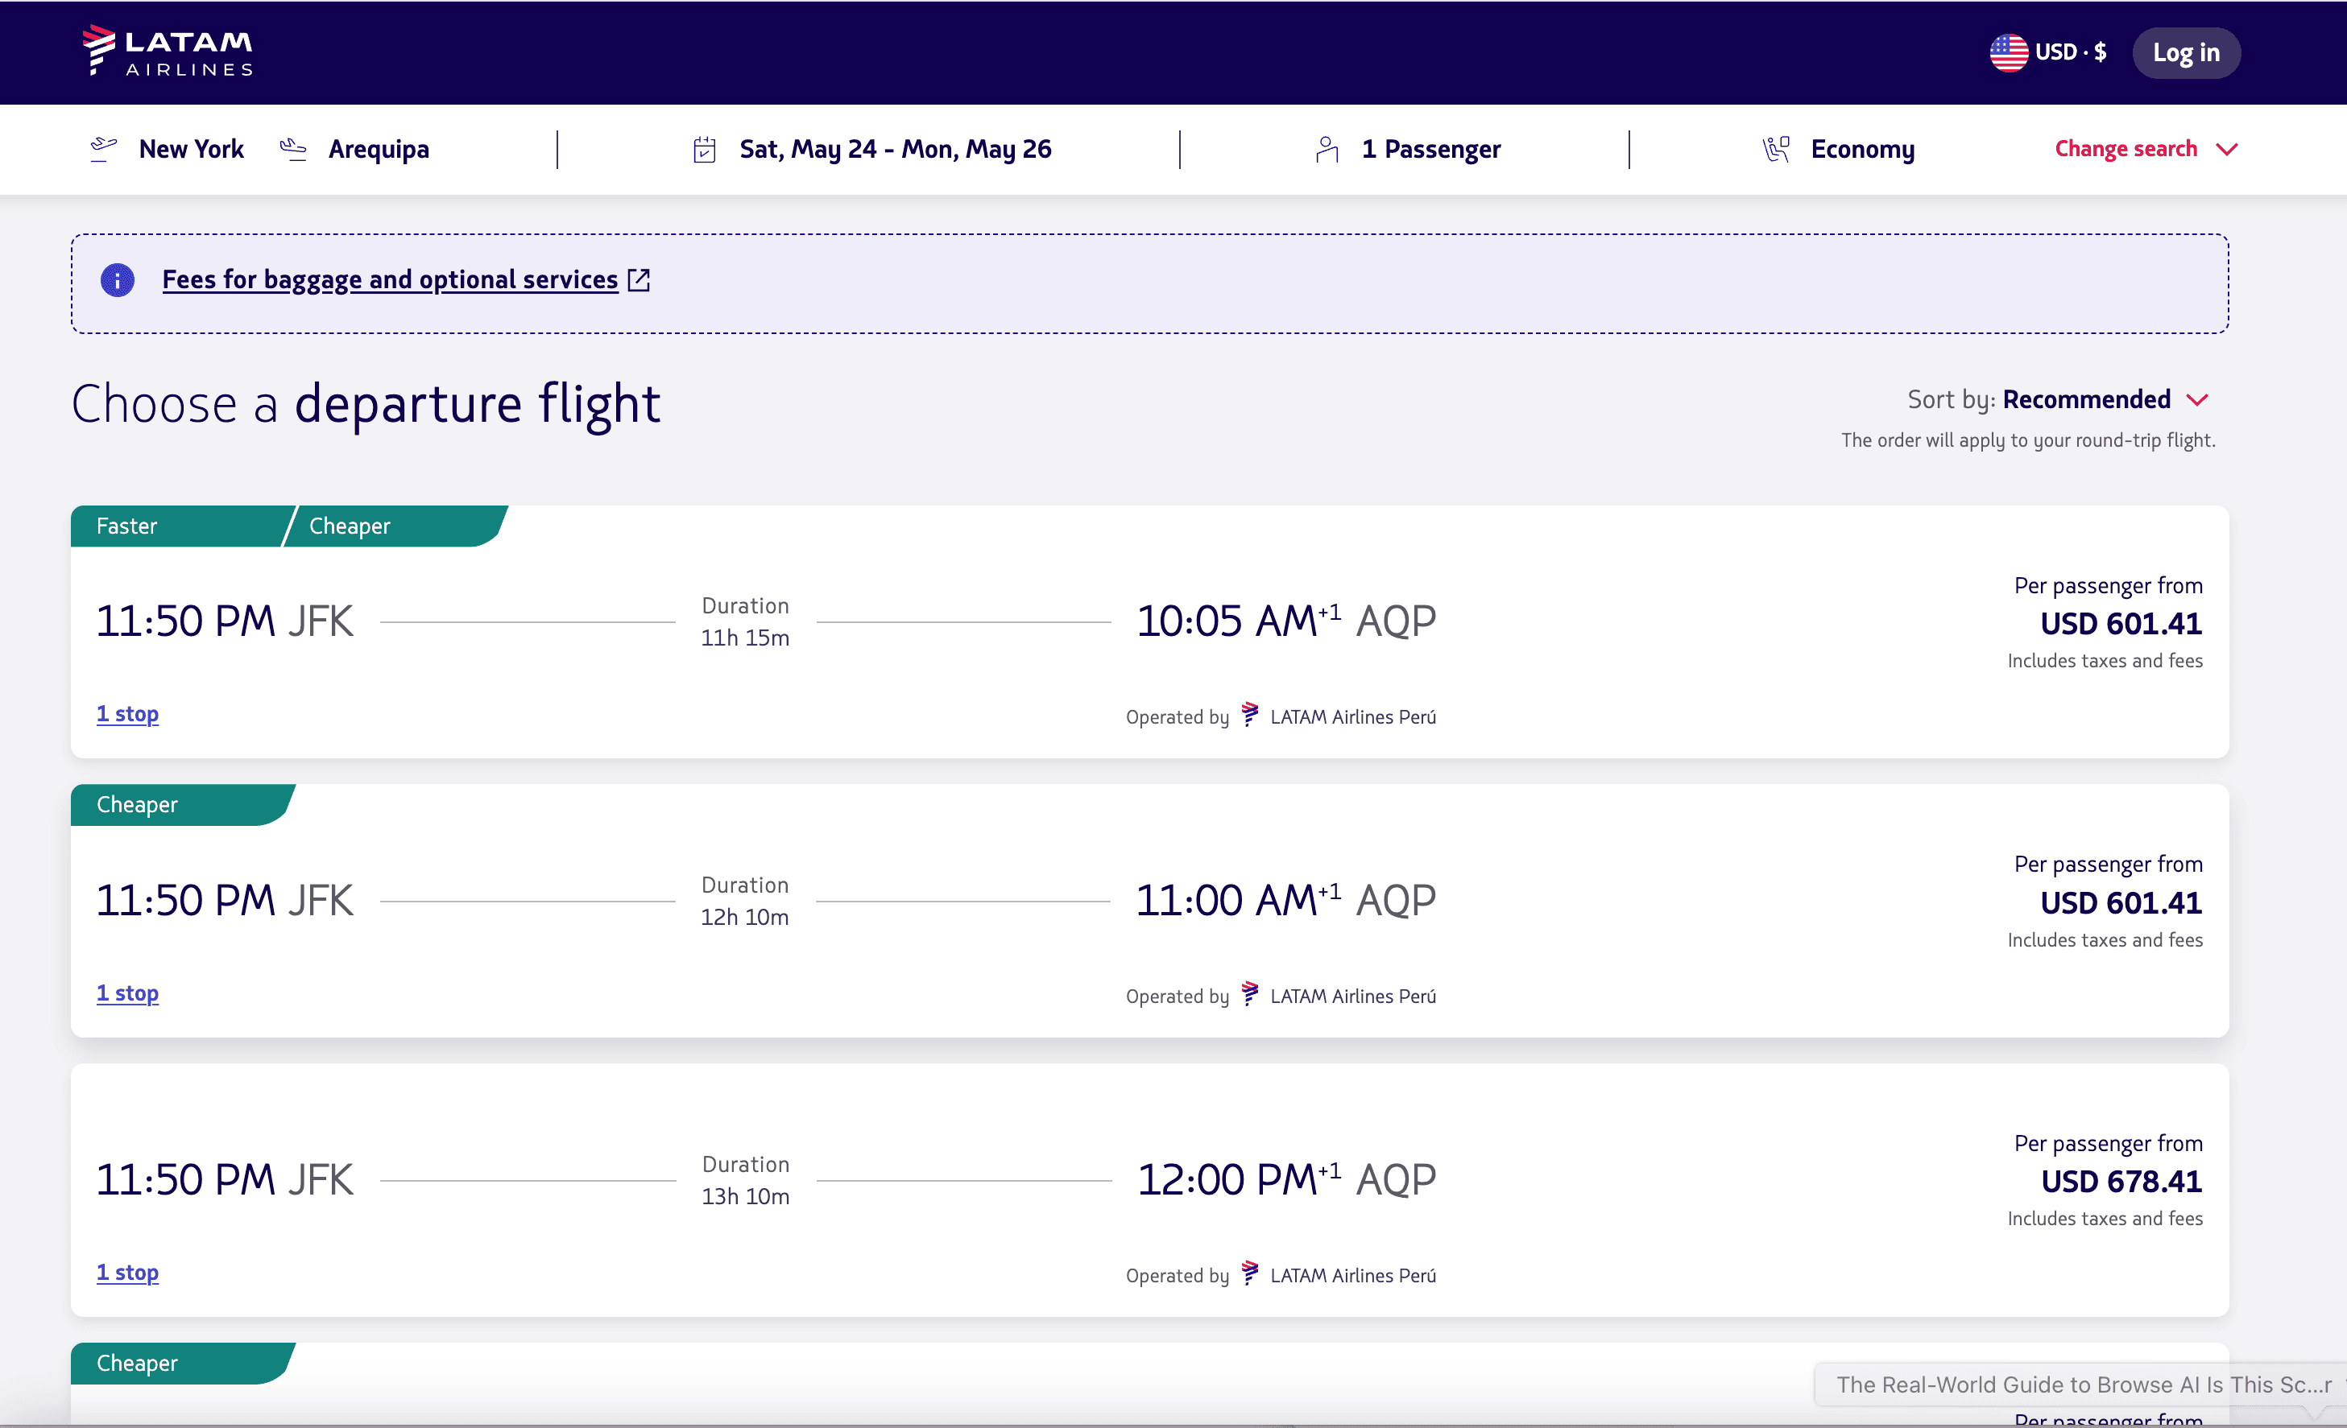Open Fees for baggage and optional services link
This screenshot has width=2347, height=1428.
point(390,280)
